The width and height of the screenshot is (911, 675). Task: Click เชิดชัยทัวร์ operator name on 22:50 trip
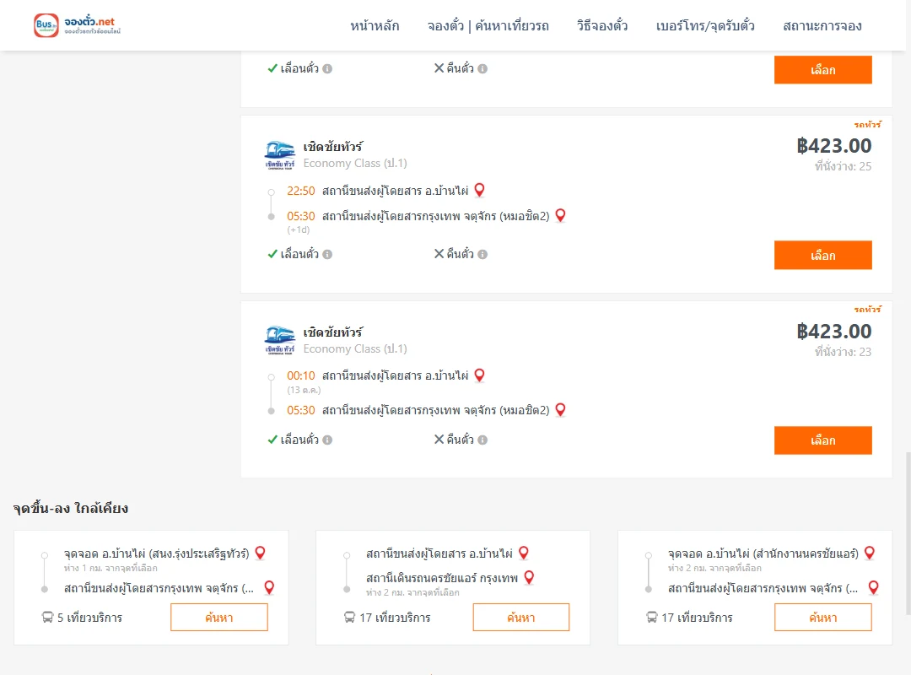tap(333, 147)
